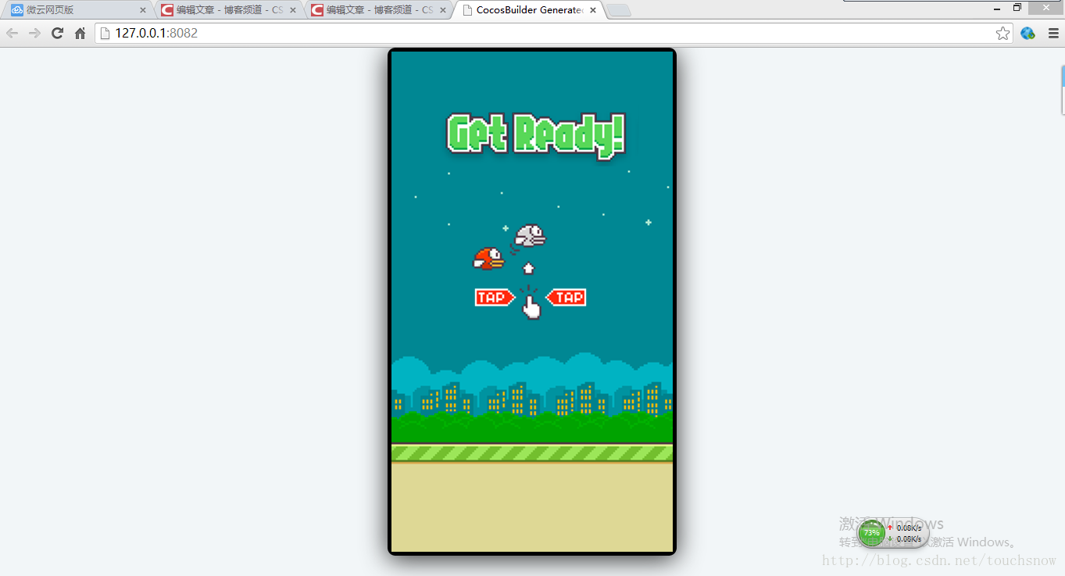
Task: Click the page icon in address bar
Action: (x=105, y=33)
